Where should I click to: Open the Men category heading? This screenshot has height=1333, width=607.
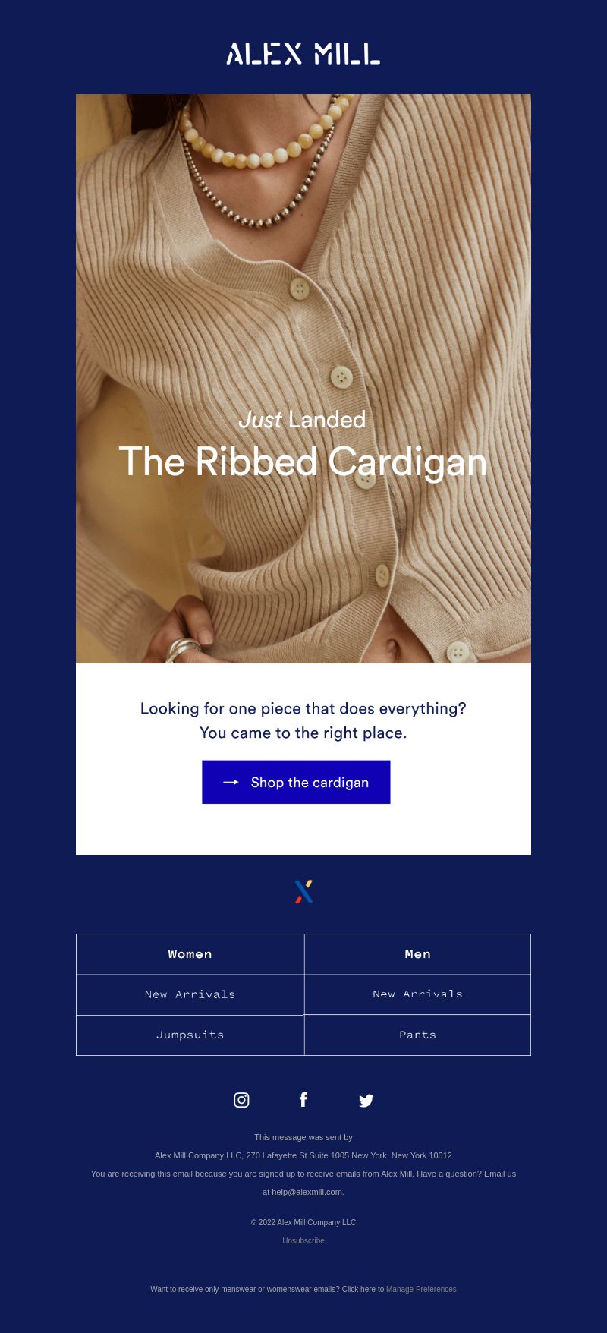click(417, 954)
